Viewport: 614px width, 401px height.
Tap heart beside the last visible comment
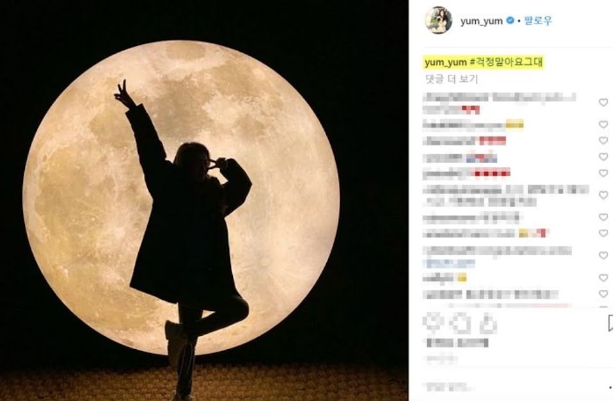(603, 294)
